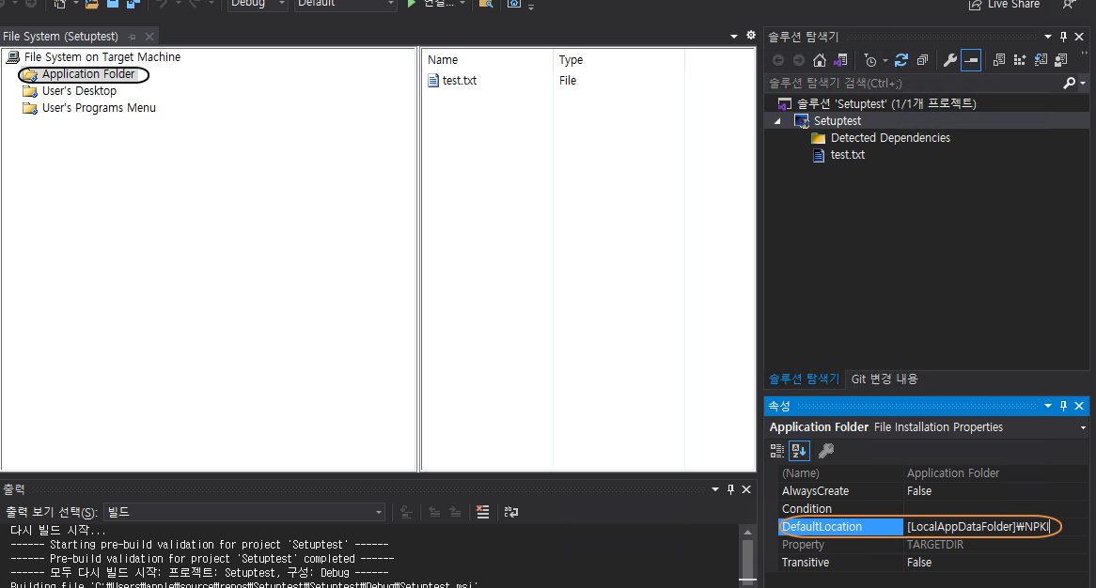
Task: Clear All output with the red X icon
Action: pyautogui.click(x=483, y=511)
